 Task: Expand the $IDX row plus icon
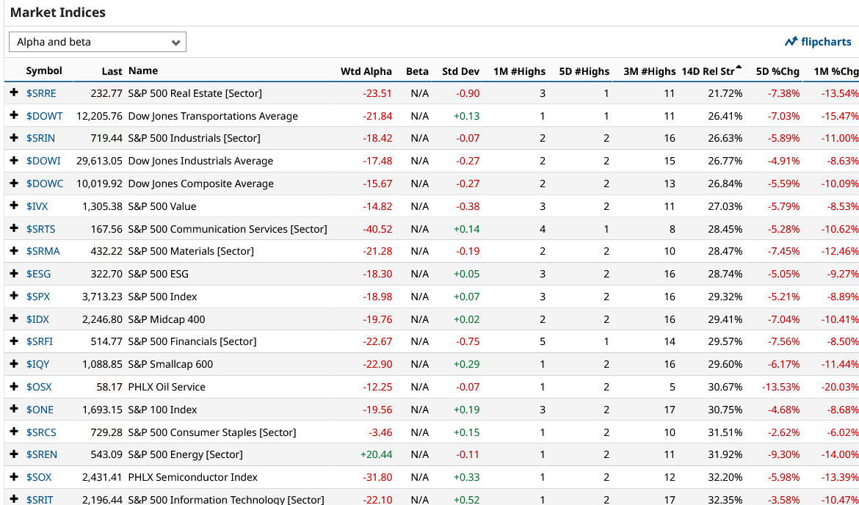[x=14, y=319]
